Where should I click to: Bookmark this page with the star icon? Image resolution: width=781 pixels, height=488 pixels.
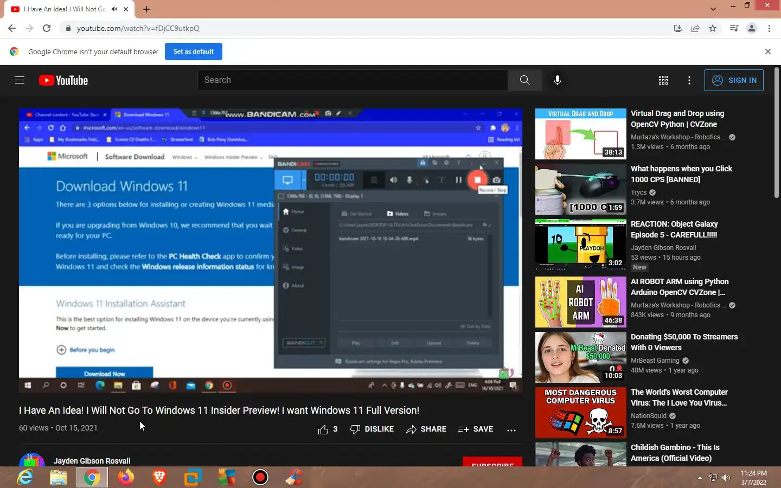(713, 28)
